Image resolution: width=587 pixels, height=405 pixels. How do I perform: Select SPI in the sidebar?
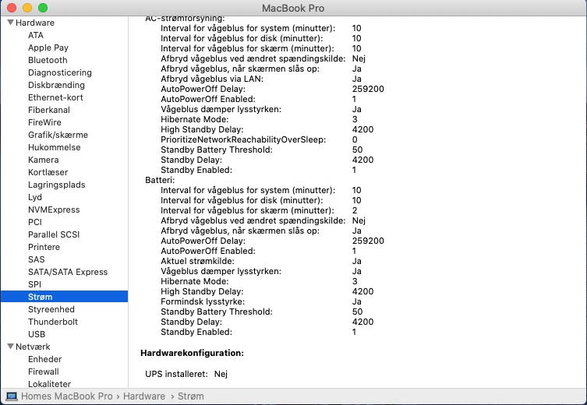(x=34, y=284)
